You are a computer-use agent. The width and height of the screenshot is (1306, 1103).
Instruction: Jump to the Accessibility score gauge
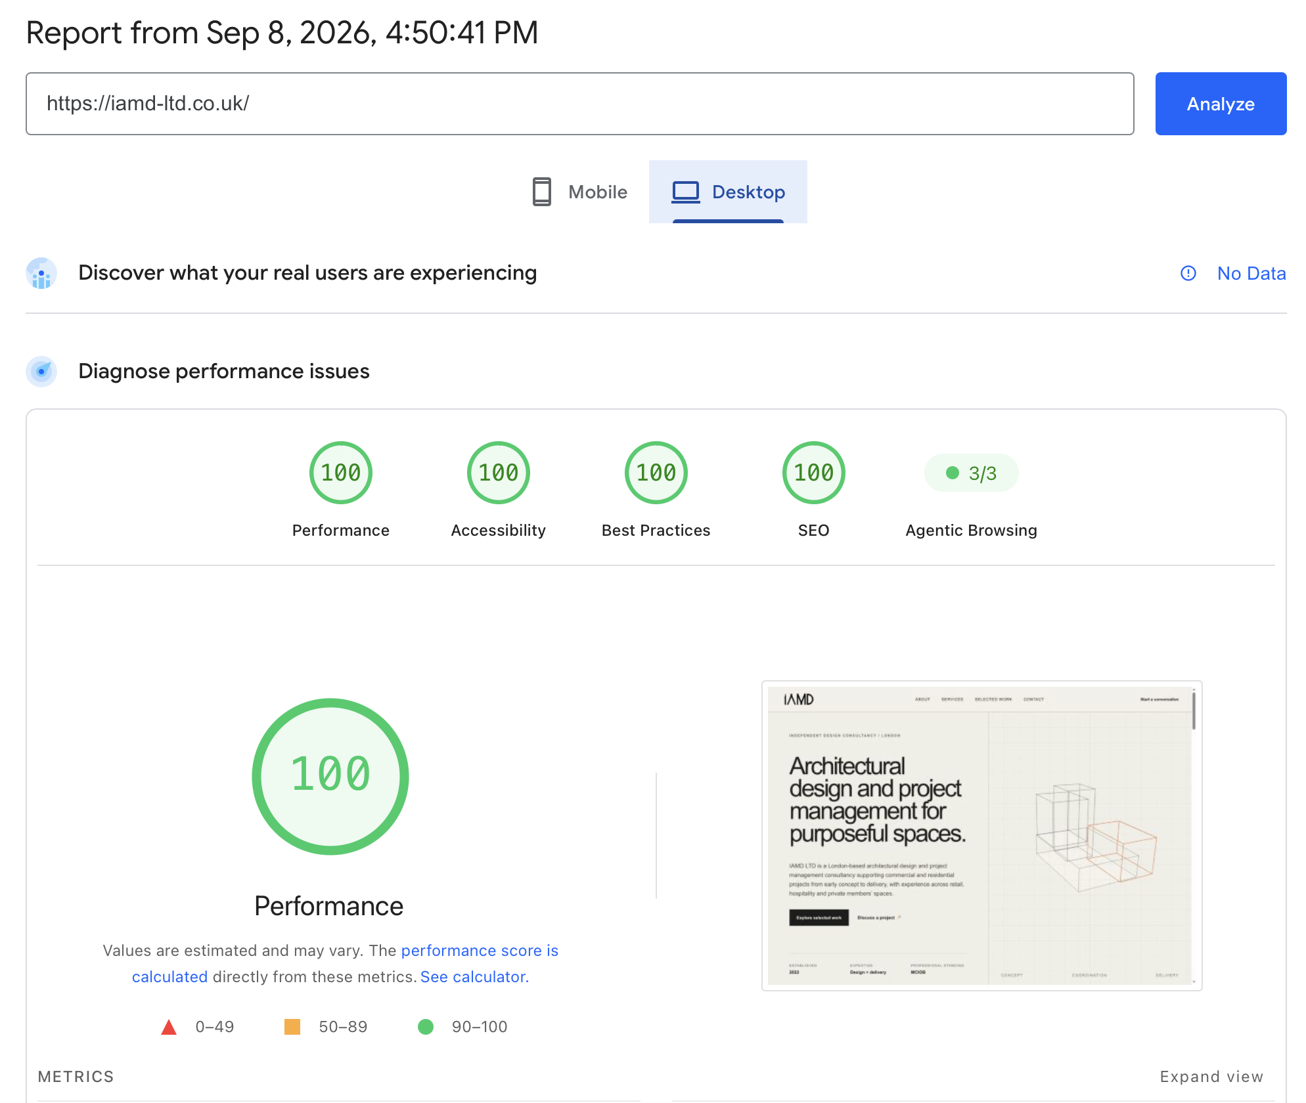(499, 473)
